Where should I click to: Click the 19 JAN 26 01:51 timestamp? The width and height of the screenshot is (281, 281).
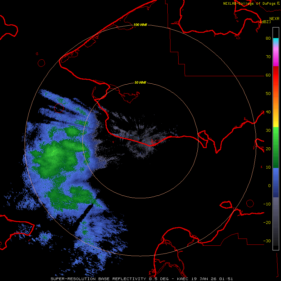pos(212,279)
